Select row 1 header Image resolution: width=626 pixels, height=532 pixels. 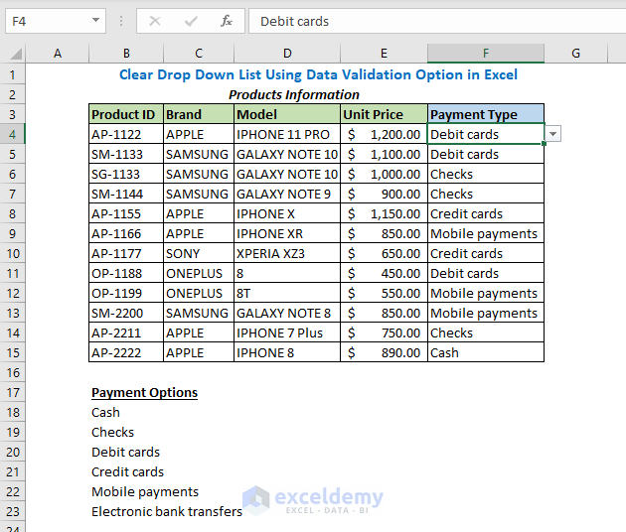coord(12,74)
